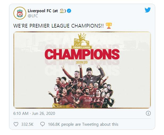Open the Twitter bird logo
164x135 pixels.
pos(148,10)
